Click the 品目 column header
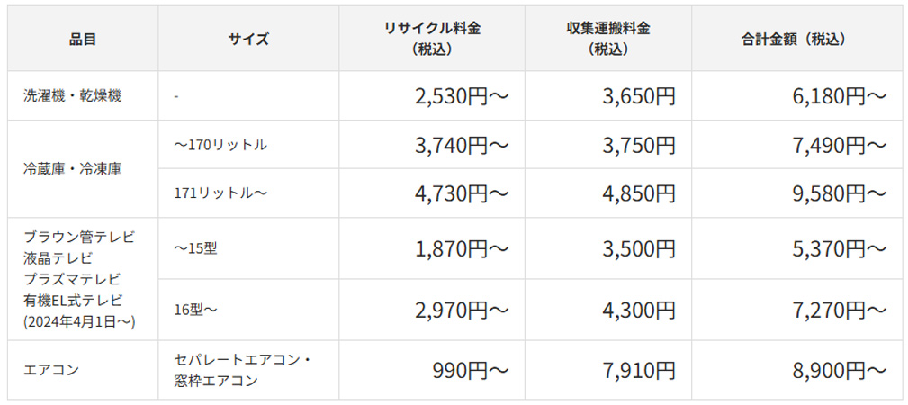 click(83, 39)
